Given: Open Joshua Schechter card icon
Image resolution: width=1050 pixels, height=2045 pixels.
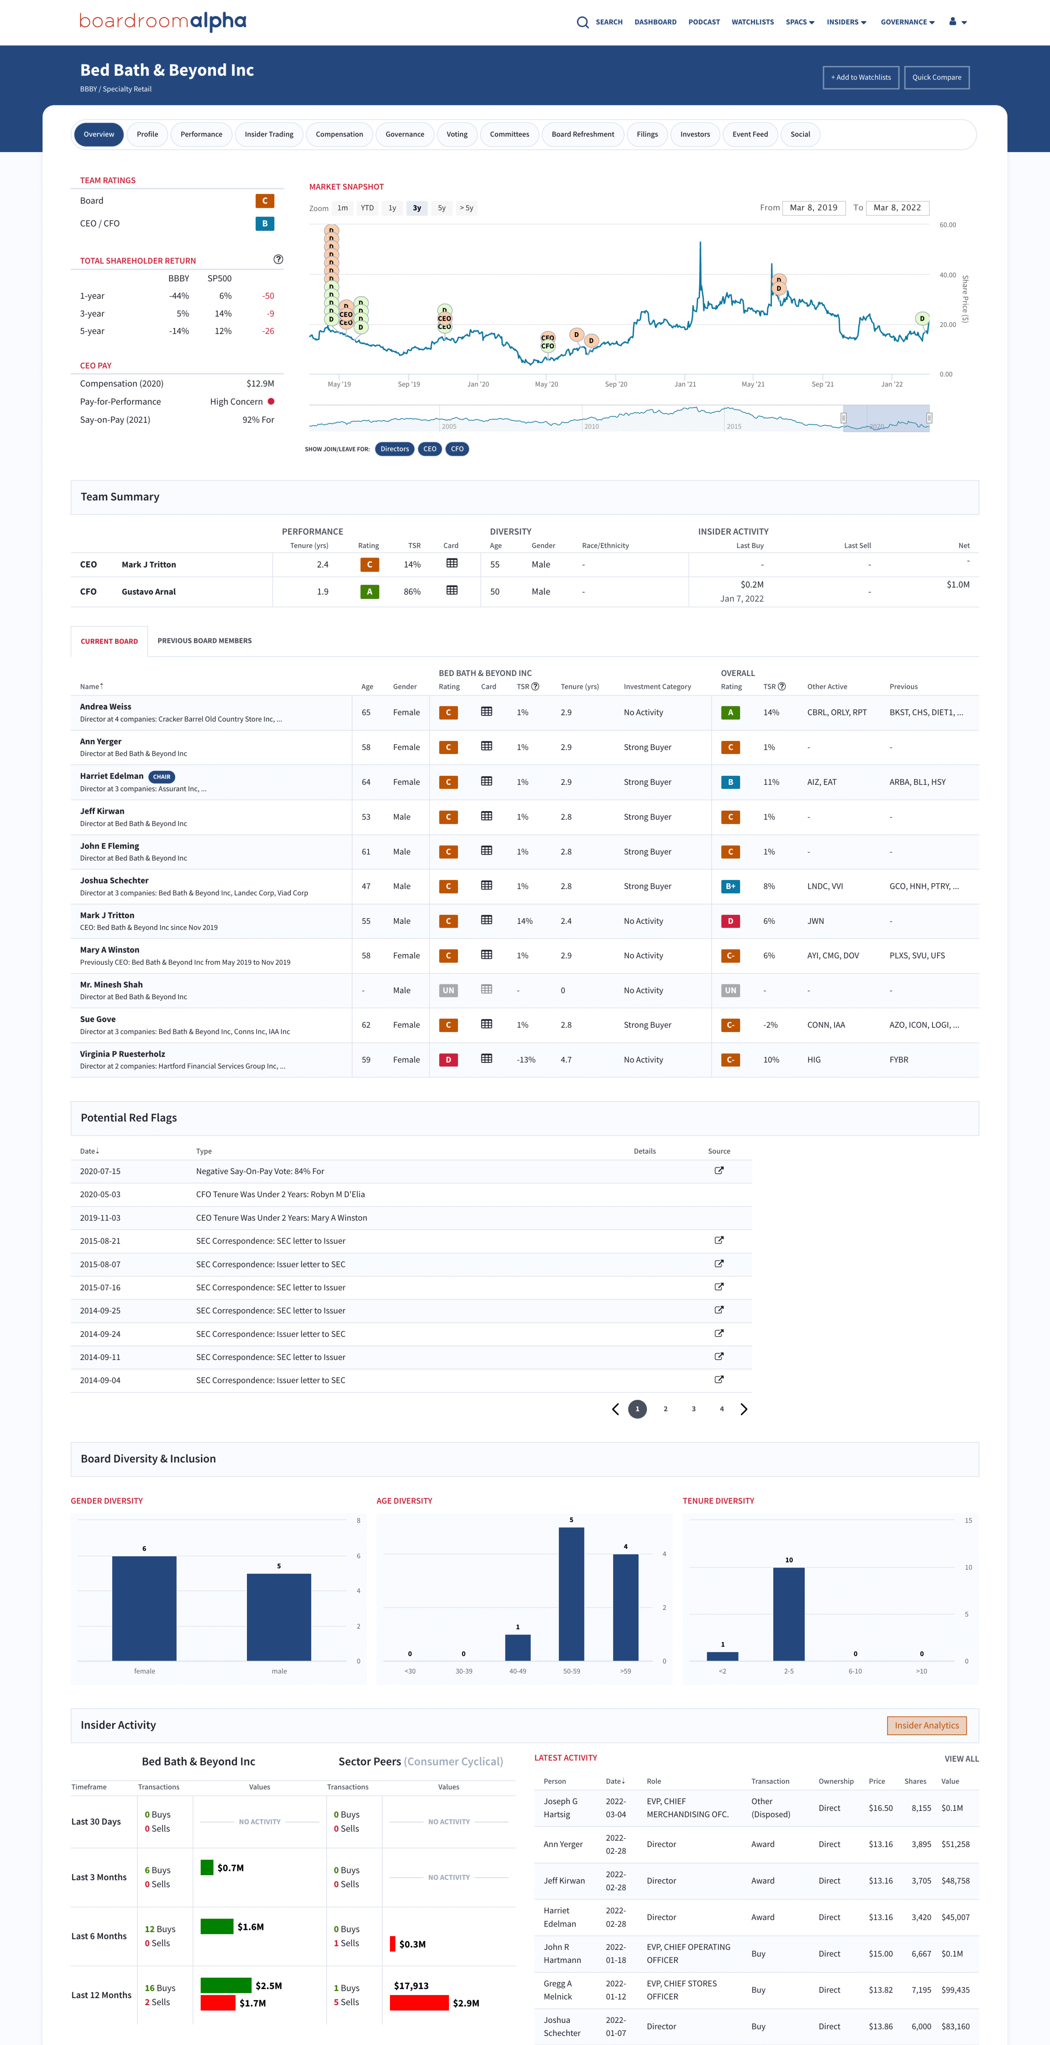Looking at the screenshot, I should (x=487, y=886).
